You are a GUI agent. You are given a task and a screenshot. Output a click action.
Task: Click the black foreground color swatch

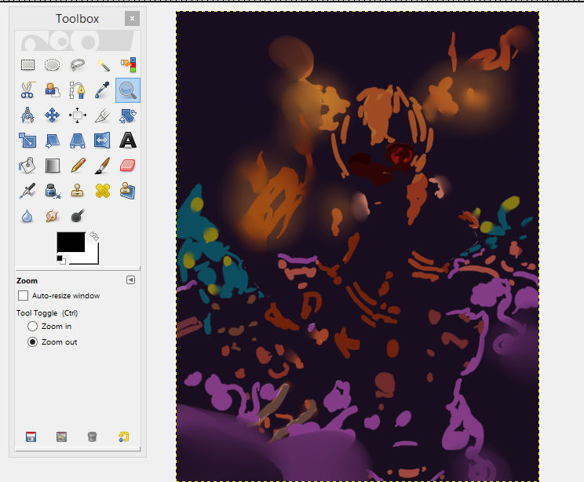(71, 242)
